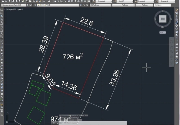This screenshot has height=125, width=180.
Task: Select the 22,6 dimension text
Action: [86, 21]
